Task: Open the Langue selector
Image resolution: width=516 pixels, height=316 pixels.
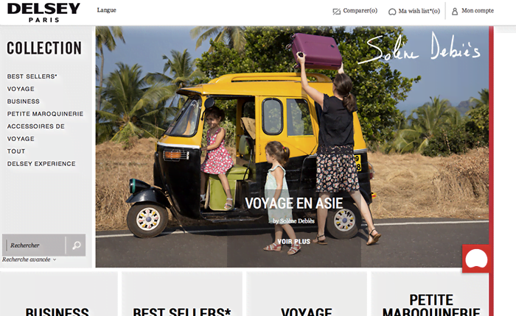Action: [x=106, y=10]
